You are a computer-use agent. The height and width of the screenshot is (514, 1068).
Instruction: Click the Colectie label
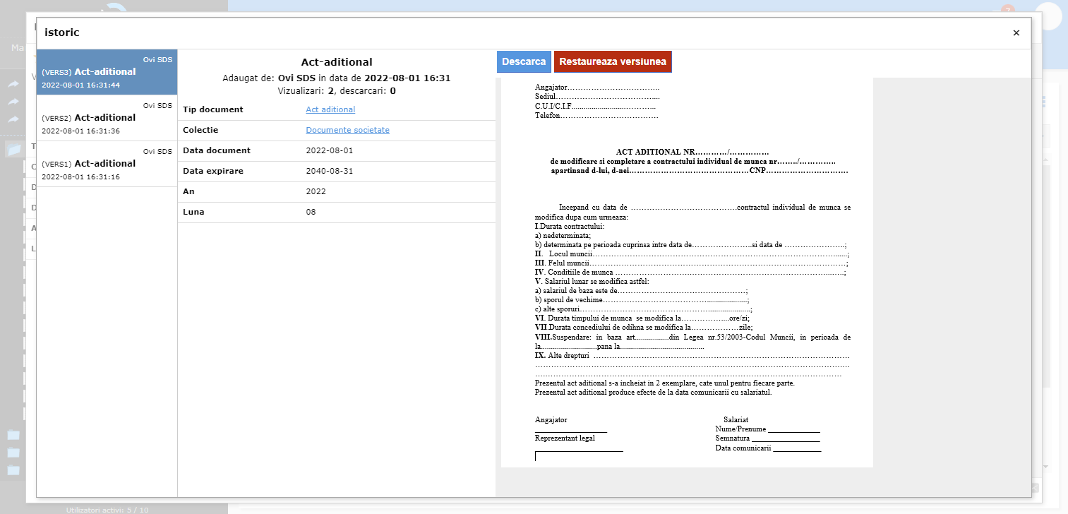click(200, 130)
